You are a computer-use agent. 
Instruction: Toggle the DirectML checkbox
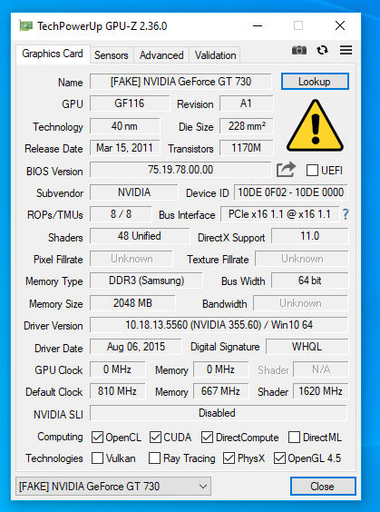[294, 438]
